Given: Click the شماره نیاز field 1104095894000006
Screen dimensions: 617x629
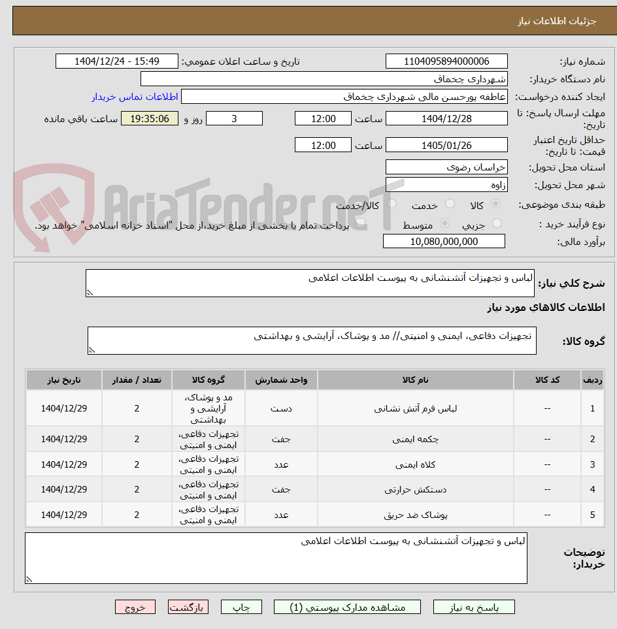Looking at the screenshot, I should 446,61.
